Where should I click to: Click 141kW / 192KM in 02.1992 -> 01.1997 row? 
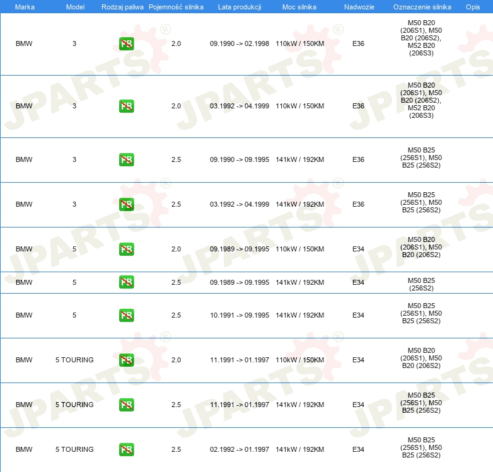299,449
